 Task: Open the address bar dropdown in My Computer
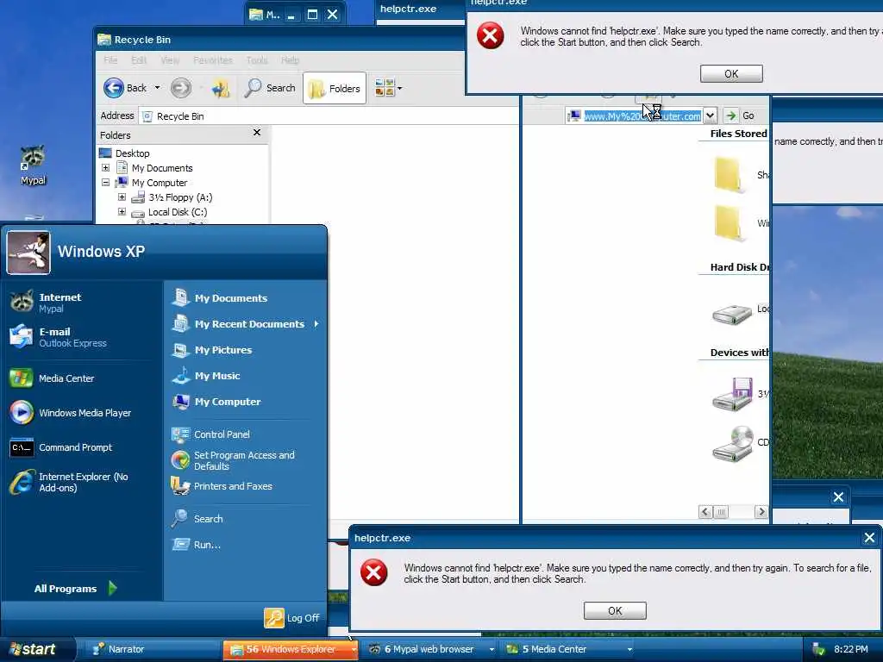point(711,116)
